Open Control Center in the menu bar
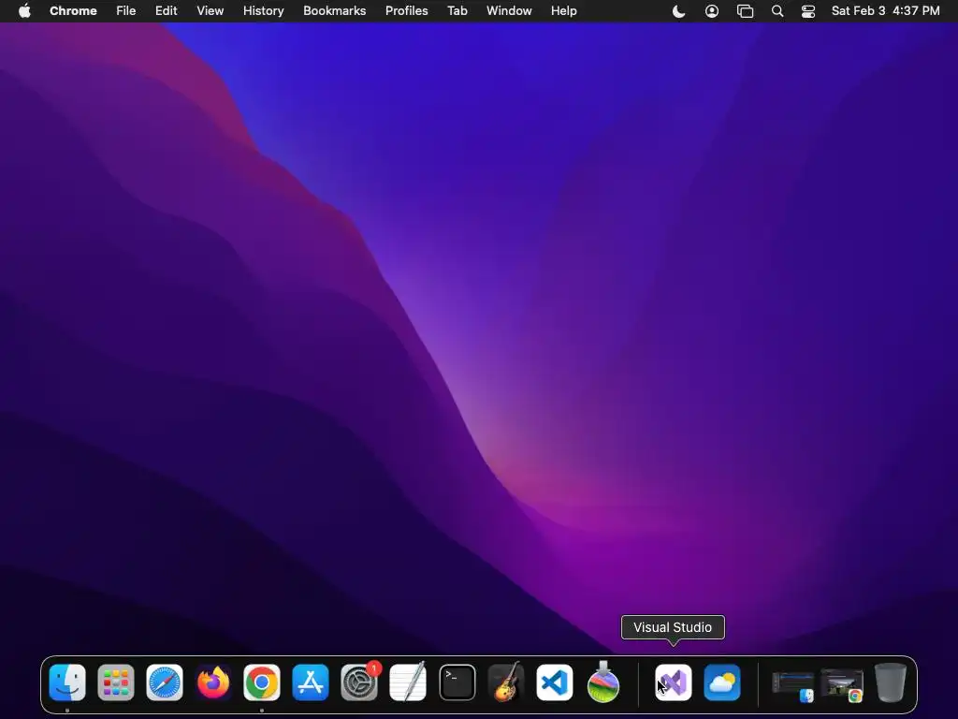The height and width of the screenshot is (719, 958). point(808,11)
